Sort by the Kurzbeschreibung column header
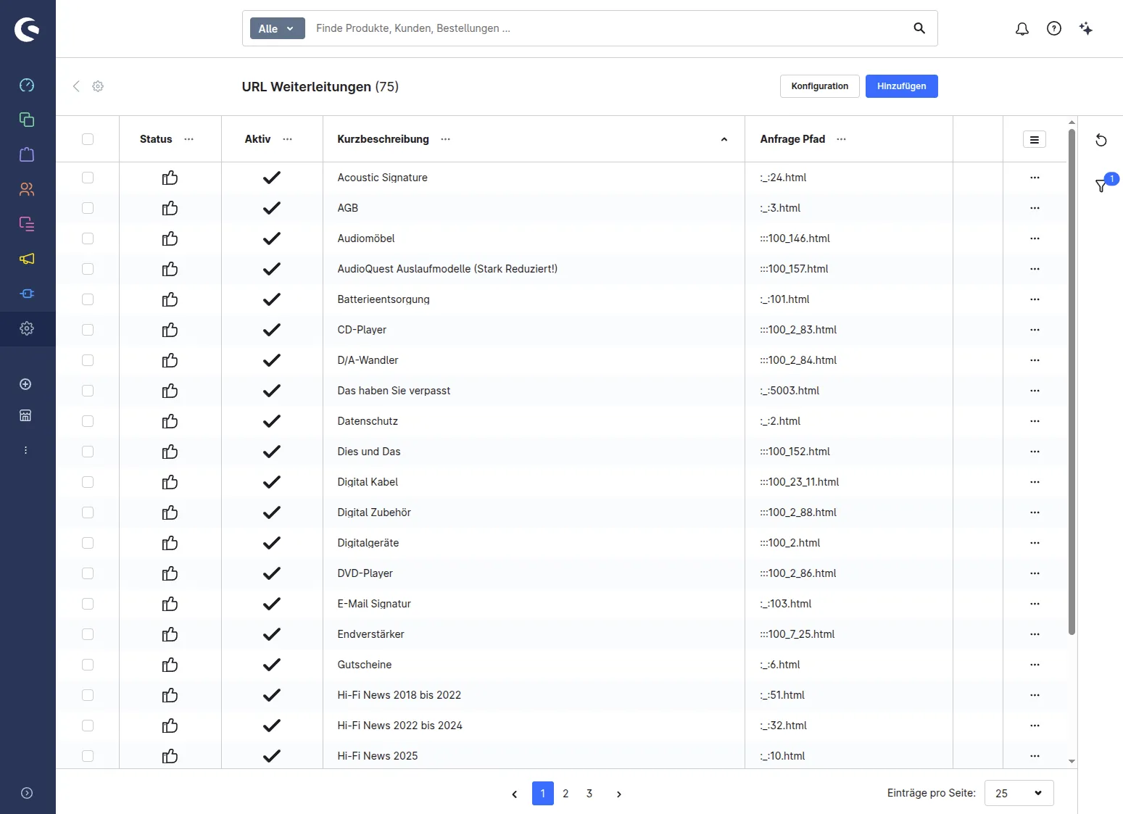 point(383,139)
